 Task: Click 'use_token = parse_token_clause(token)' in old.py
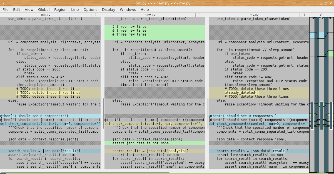point(45,19)
